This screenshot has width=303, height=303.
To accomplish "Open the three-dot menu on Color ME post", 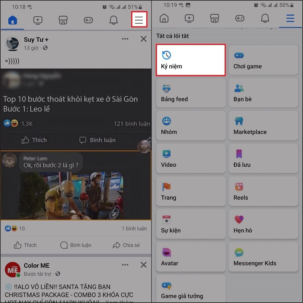I will click(125, 265).
